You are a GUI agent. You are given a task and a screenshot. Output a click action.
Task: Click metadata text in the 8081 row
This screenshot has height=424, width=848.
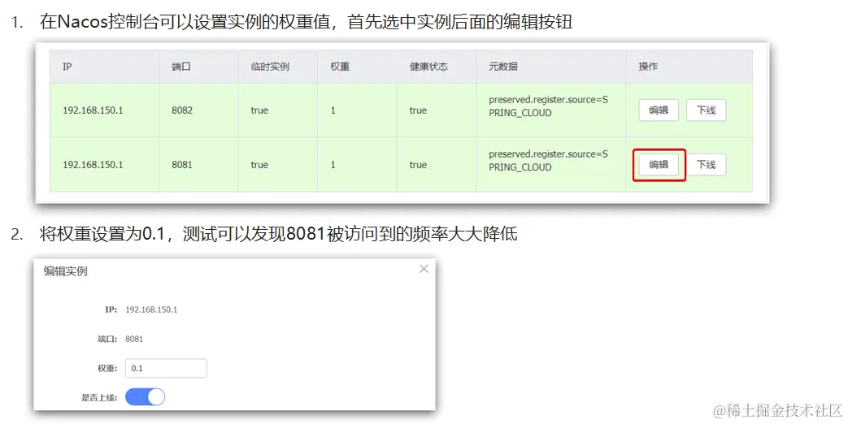[x=548, y=161]
